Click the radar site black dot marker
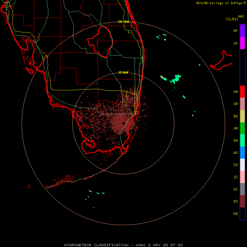 pyautogui.click(x=123, y=123)
